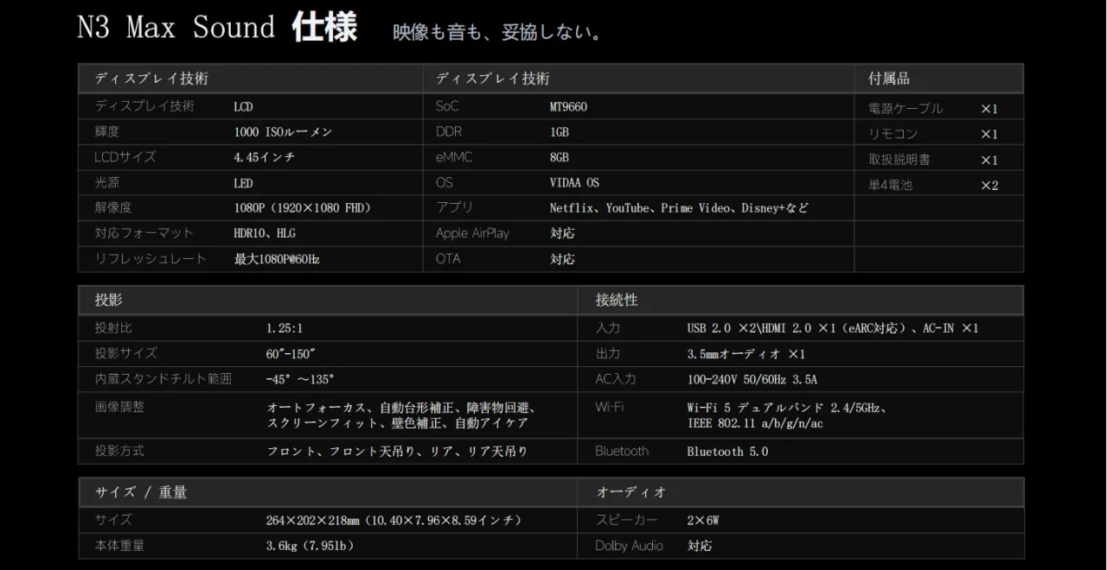
Task: Click the 'リフレッシュレート' label
Action: point(150,259)
